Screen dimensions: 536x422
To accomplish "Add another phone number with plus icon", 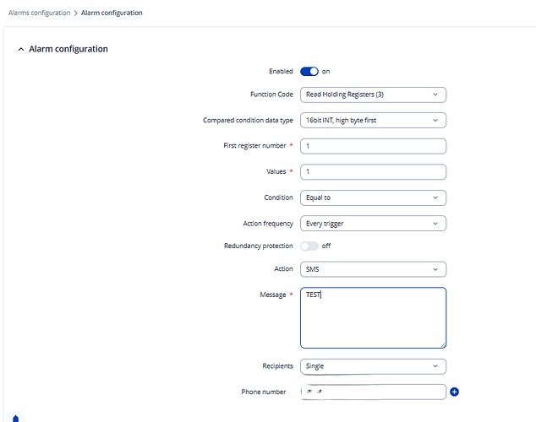I will pyautogui.click(x=454, y=392).
